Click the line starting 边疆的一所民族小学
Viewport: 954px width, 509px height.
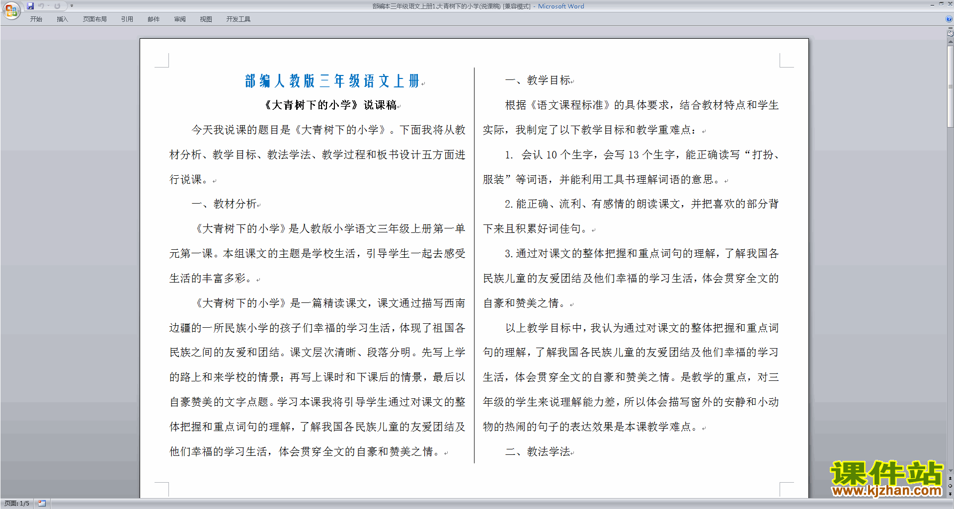(x=318, y=328)
